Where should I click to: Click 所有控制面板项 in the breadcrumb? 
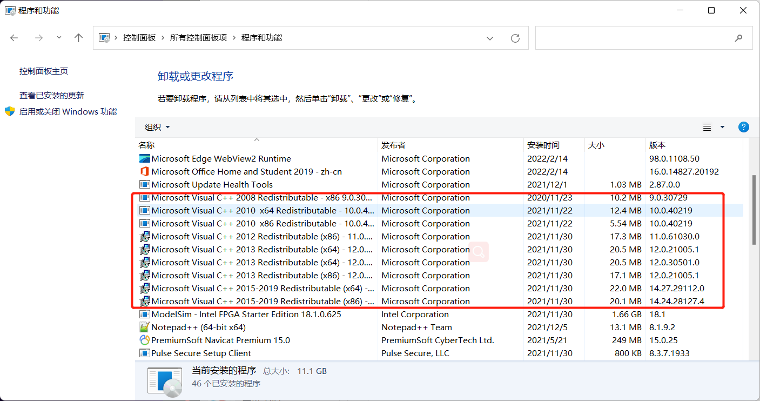click(198, 38)
